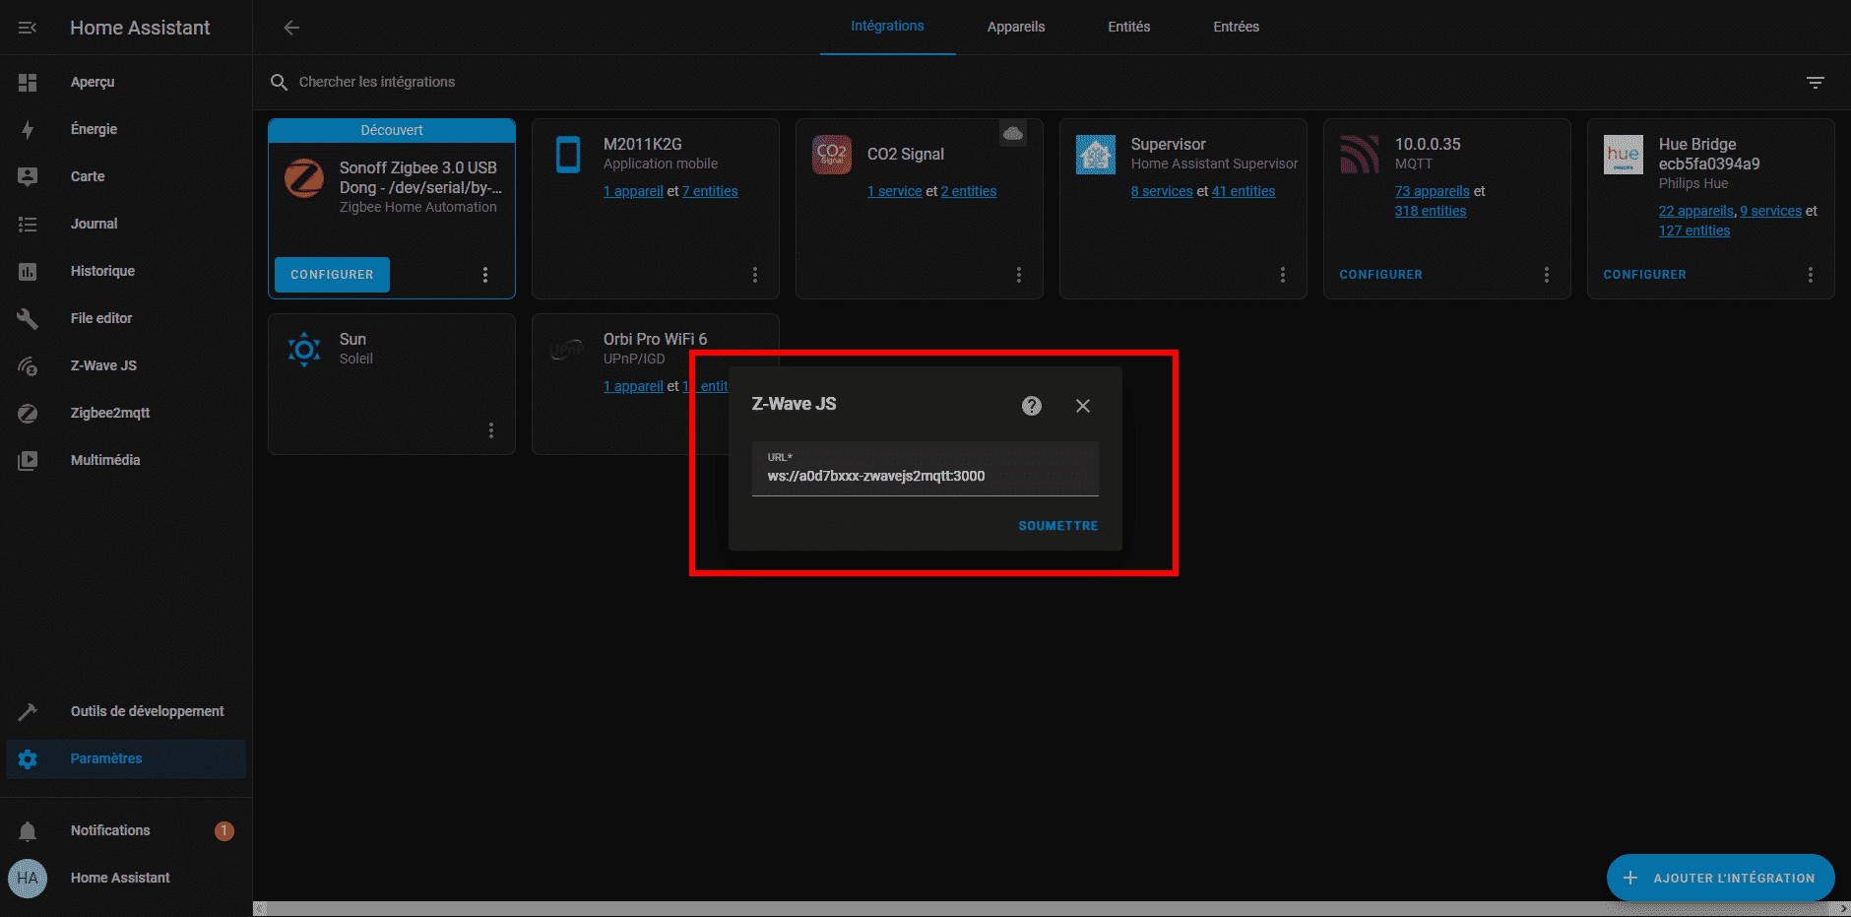Viewport: 1851px width, 917px height.
Task: Submit the Z-Wave JS URL with SOUMETTRE
Action: (1057, 526)
